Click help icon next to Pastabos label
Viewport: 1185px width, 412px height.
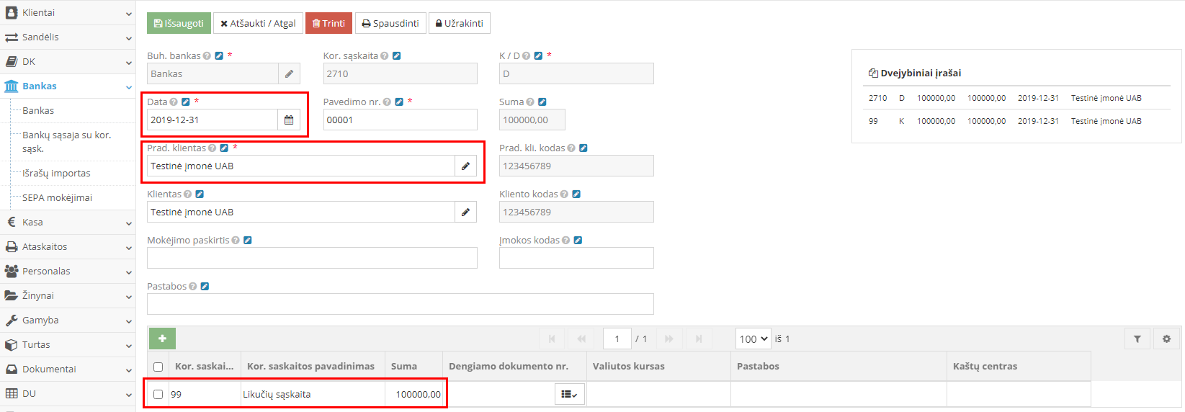pyautogui.click(x=193, y=287)
